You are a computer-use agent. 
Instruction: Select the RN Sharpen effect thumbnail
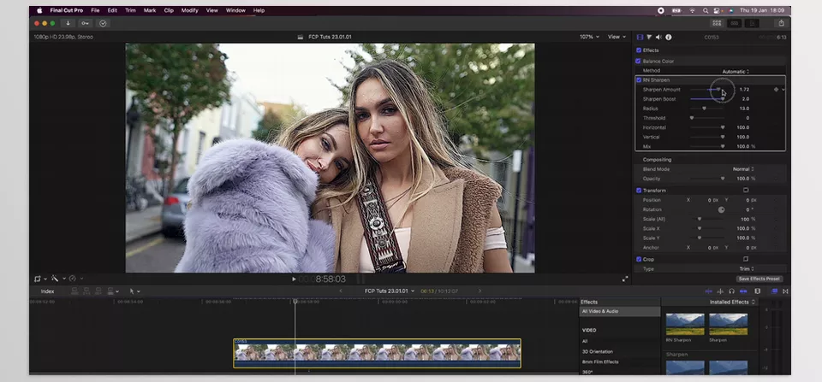coord(685,324)
